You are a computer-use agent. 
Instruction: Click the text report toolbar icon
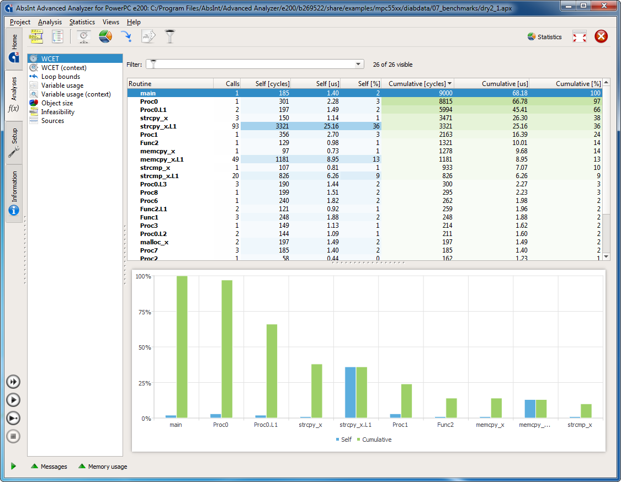click(57, 37)
